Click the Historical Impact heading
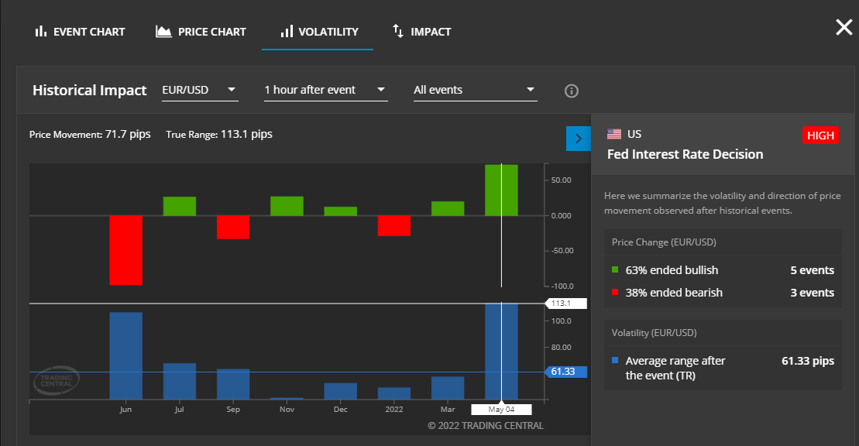Screen dimensions: 859x446 [90, 91]
